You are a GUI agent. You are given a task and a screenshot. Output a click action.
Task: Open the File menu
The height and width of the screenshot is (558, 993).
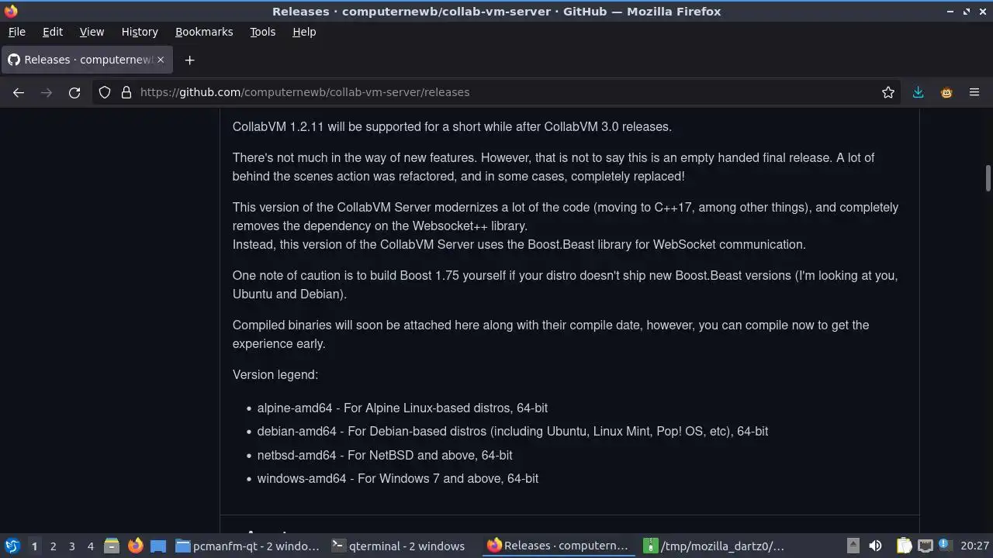click(16, 32)
